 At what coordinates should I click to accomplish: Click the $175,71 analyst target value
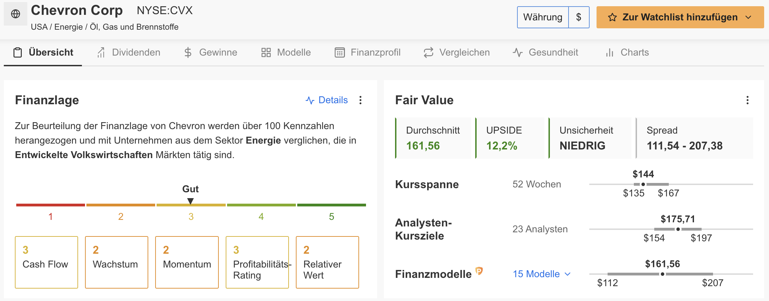(678, 219)
